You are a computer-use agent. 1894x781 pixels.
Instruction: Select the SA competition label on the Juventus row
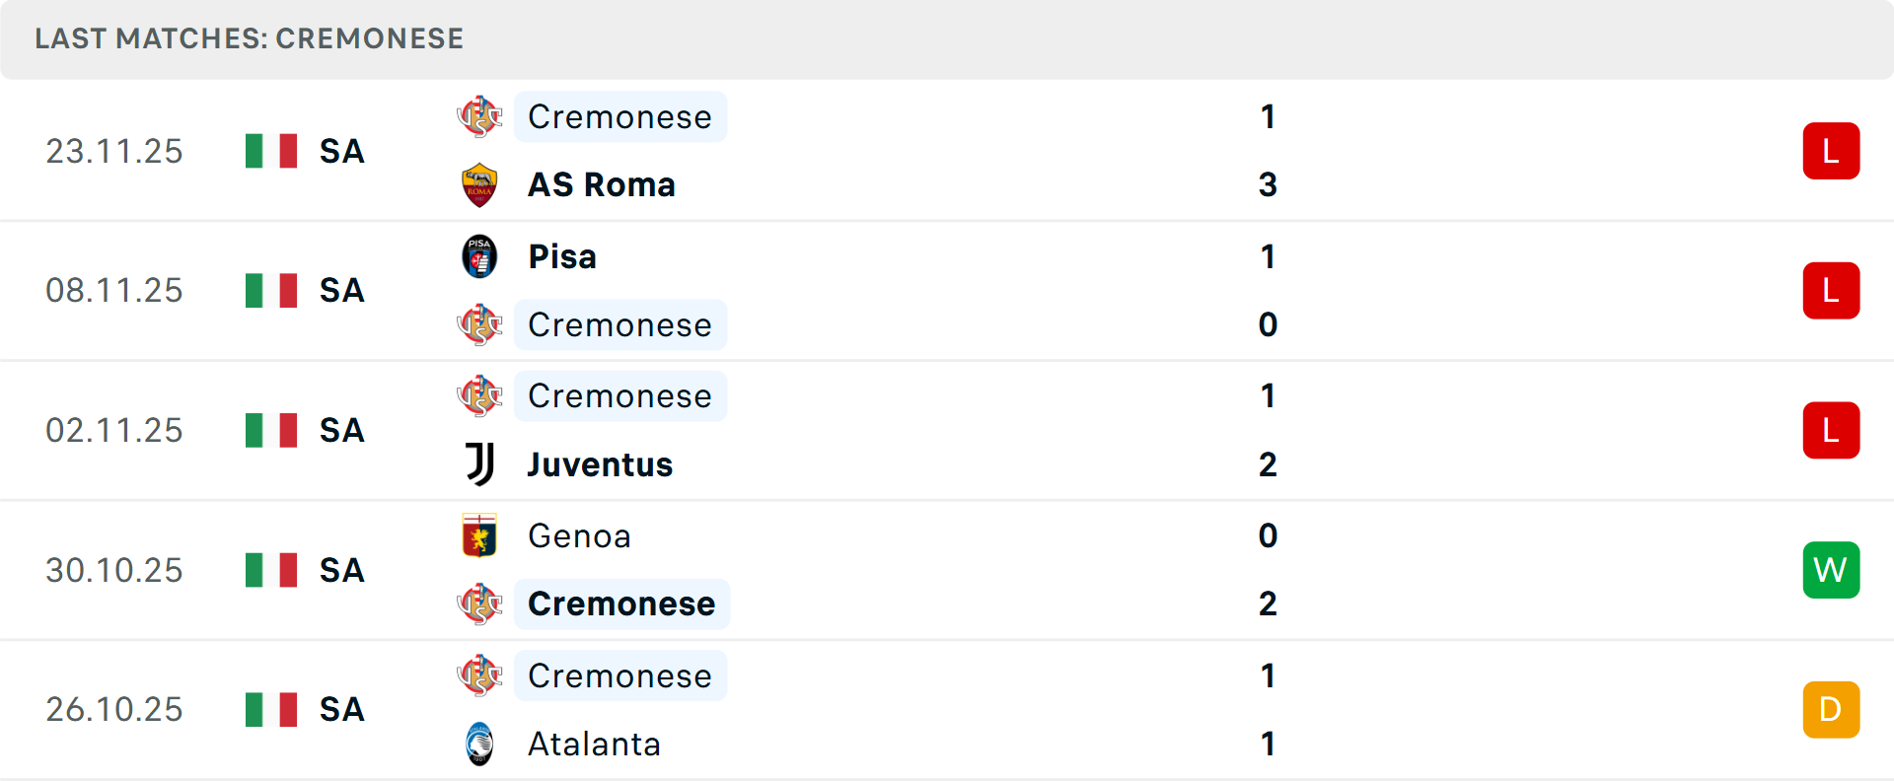point(340,430)
